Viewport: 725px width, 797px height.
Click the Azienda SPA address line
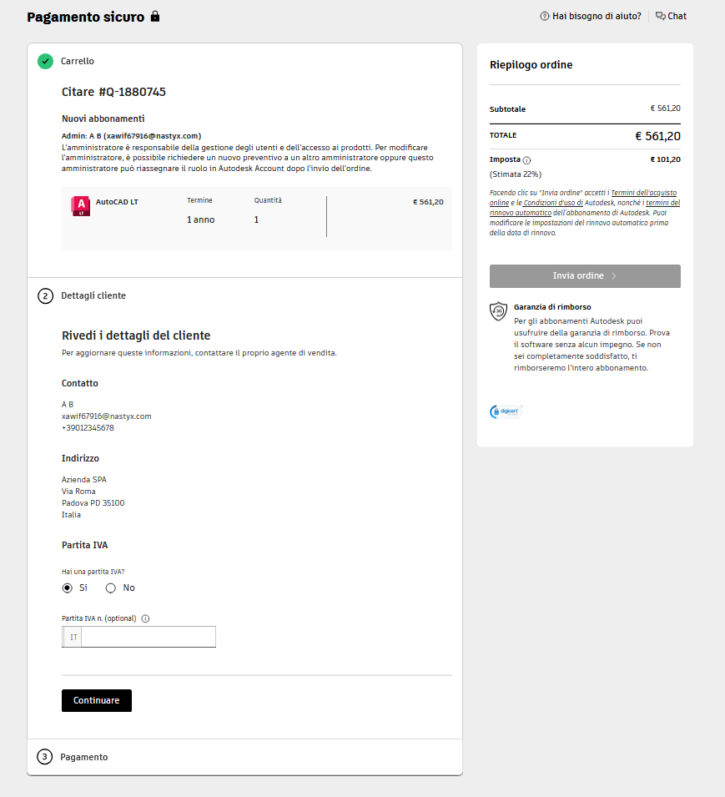point(84,480)
